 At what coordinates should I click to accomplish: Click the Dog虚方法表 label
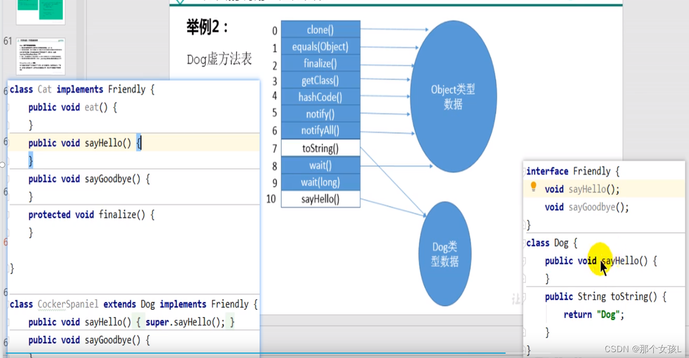tap(219, 59)
